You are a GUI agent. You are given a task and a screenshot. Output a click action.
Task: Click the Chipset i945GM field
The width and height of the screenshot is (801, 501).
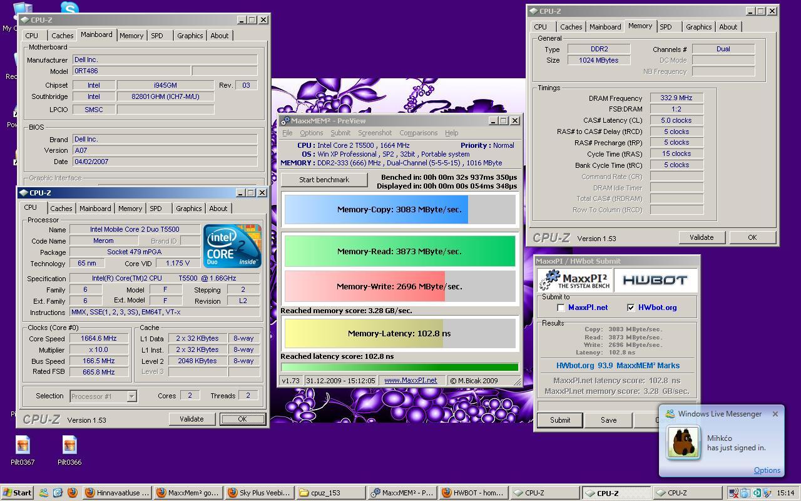pos(165,85)
